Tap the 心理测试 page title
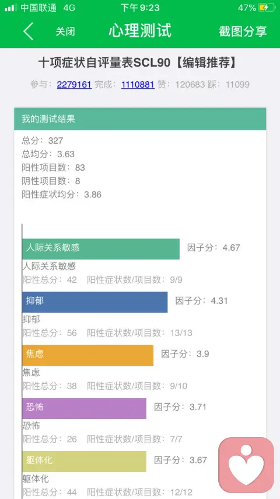Image resolution: width=280 pixels, height=499 pixels. 140,31
